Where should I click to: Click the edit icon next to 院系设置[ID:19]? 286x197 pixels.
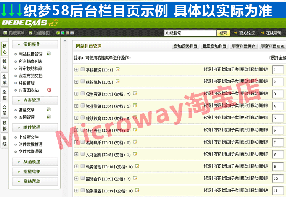click(x=137, y=191)
